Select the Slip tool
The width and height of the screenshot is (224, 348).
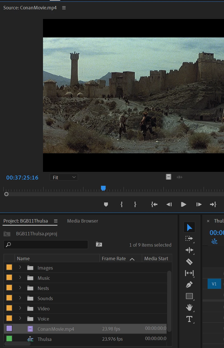pyautogui.click(x=189, y=273)
